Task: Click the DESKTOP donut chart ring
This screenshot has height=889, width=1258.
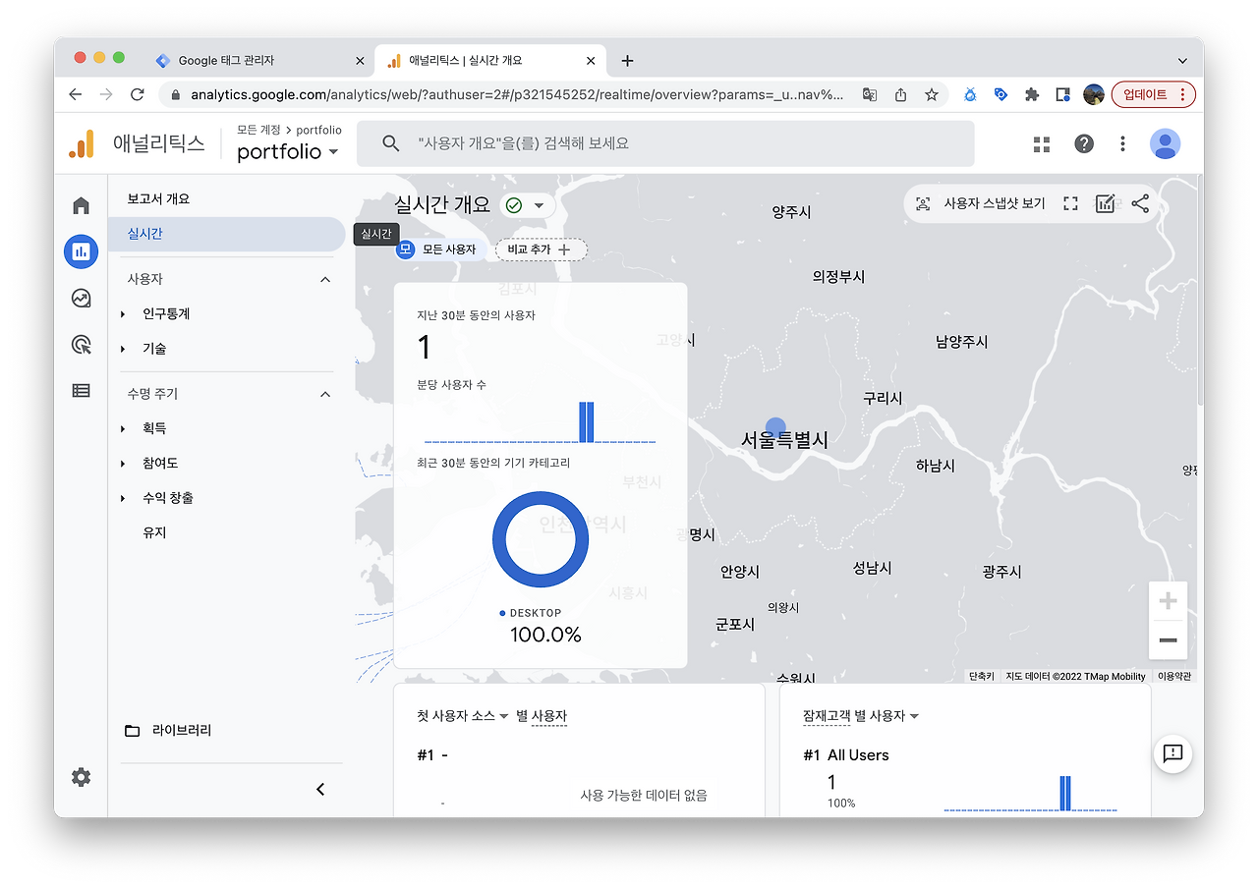Action: (x=541, y=539)
